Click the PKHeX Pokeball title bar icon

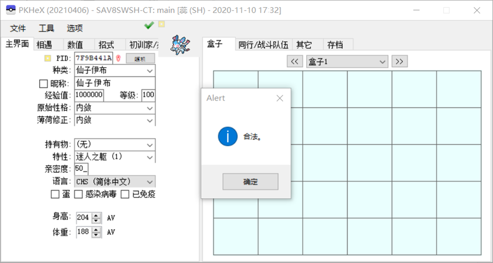click(x=10, y=10)
